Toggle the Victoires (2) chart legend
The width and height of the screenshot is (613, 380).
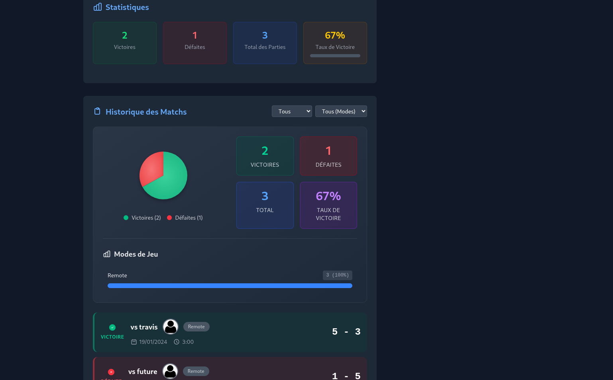(x=142, y=218)
